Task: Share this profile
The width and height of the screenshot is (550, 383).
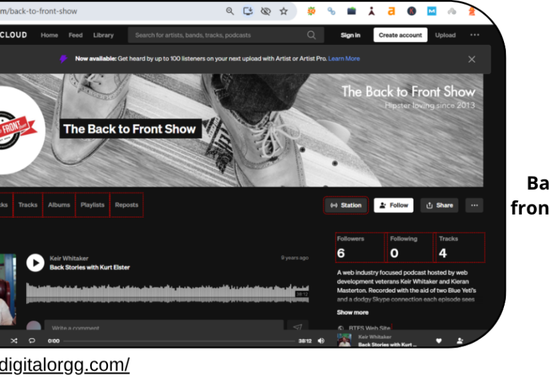Action: pyautogui.click(x=439, y=205)
